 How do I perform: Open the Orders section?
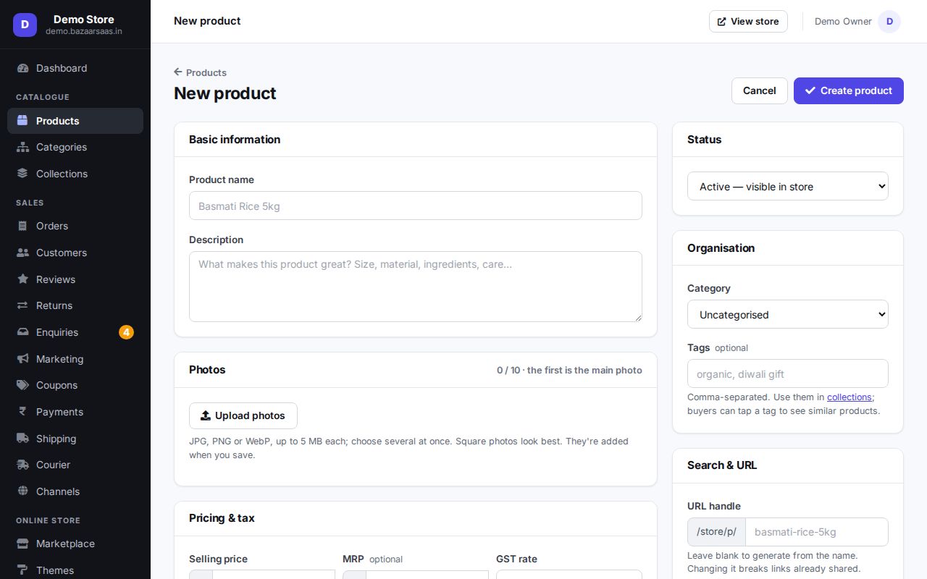[75, 226]
